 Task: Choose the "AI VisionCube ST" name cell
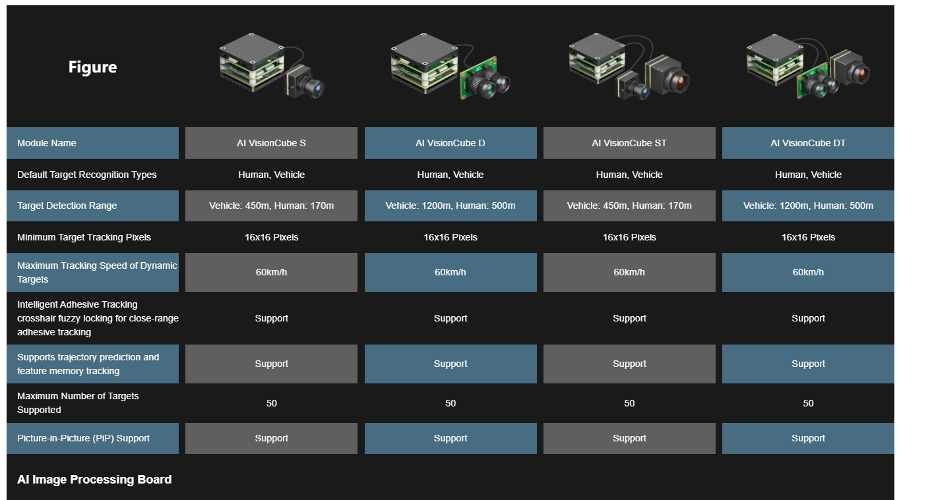point(629,143)
